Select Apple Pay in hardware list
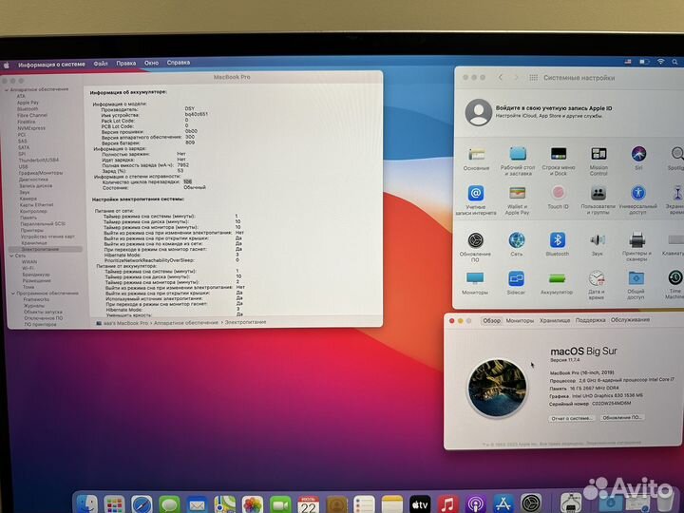This screenshot has height=513, width=684. click(28, 103)
